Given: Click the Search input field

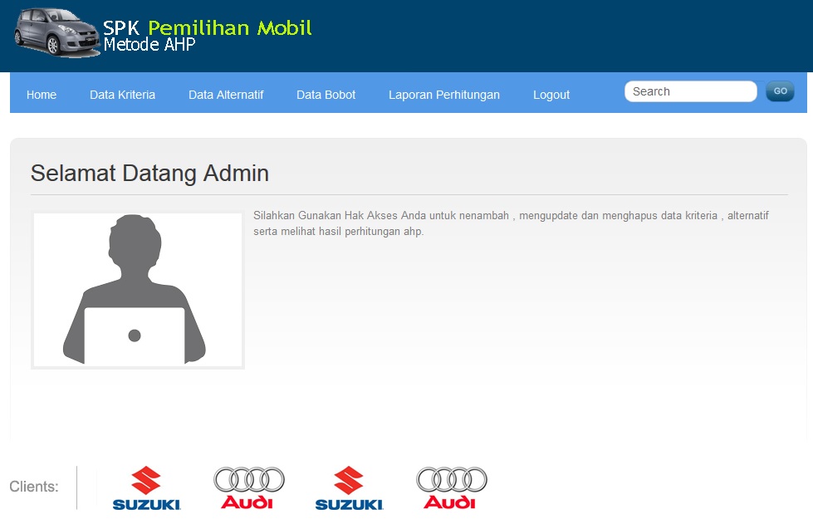Looking at the screenshot, I should [690, 91].
